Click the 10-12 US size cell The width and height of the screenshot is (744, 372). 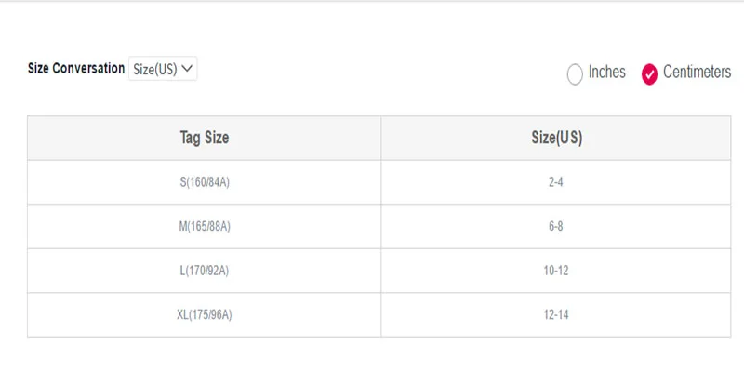pos(556,271)
